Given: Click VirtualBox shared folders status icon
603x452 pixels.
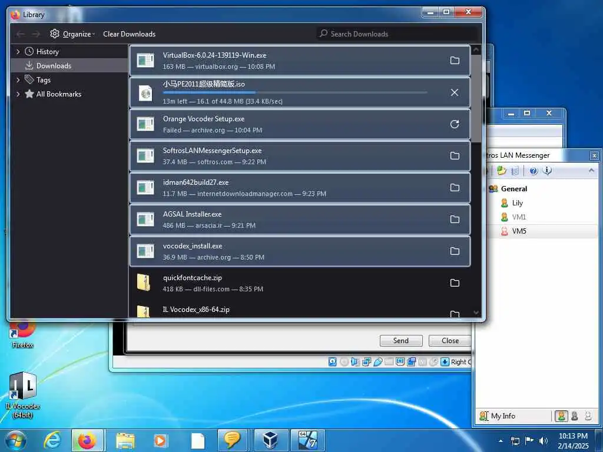Looking at the screenshot, I should (x=389, y=362).
